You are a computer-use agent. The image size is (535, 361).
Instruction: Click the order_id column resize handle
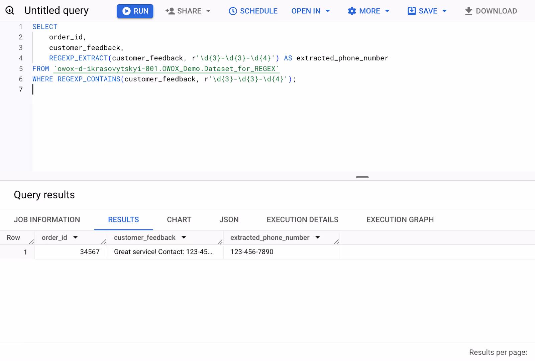click(104, 242)
